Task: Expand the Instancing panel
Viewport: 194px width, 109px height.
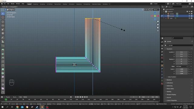Action: (x=169, y=86)
